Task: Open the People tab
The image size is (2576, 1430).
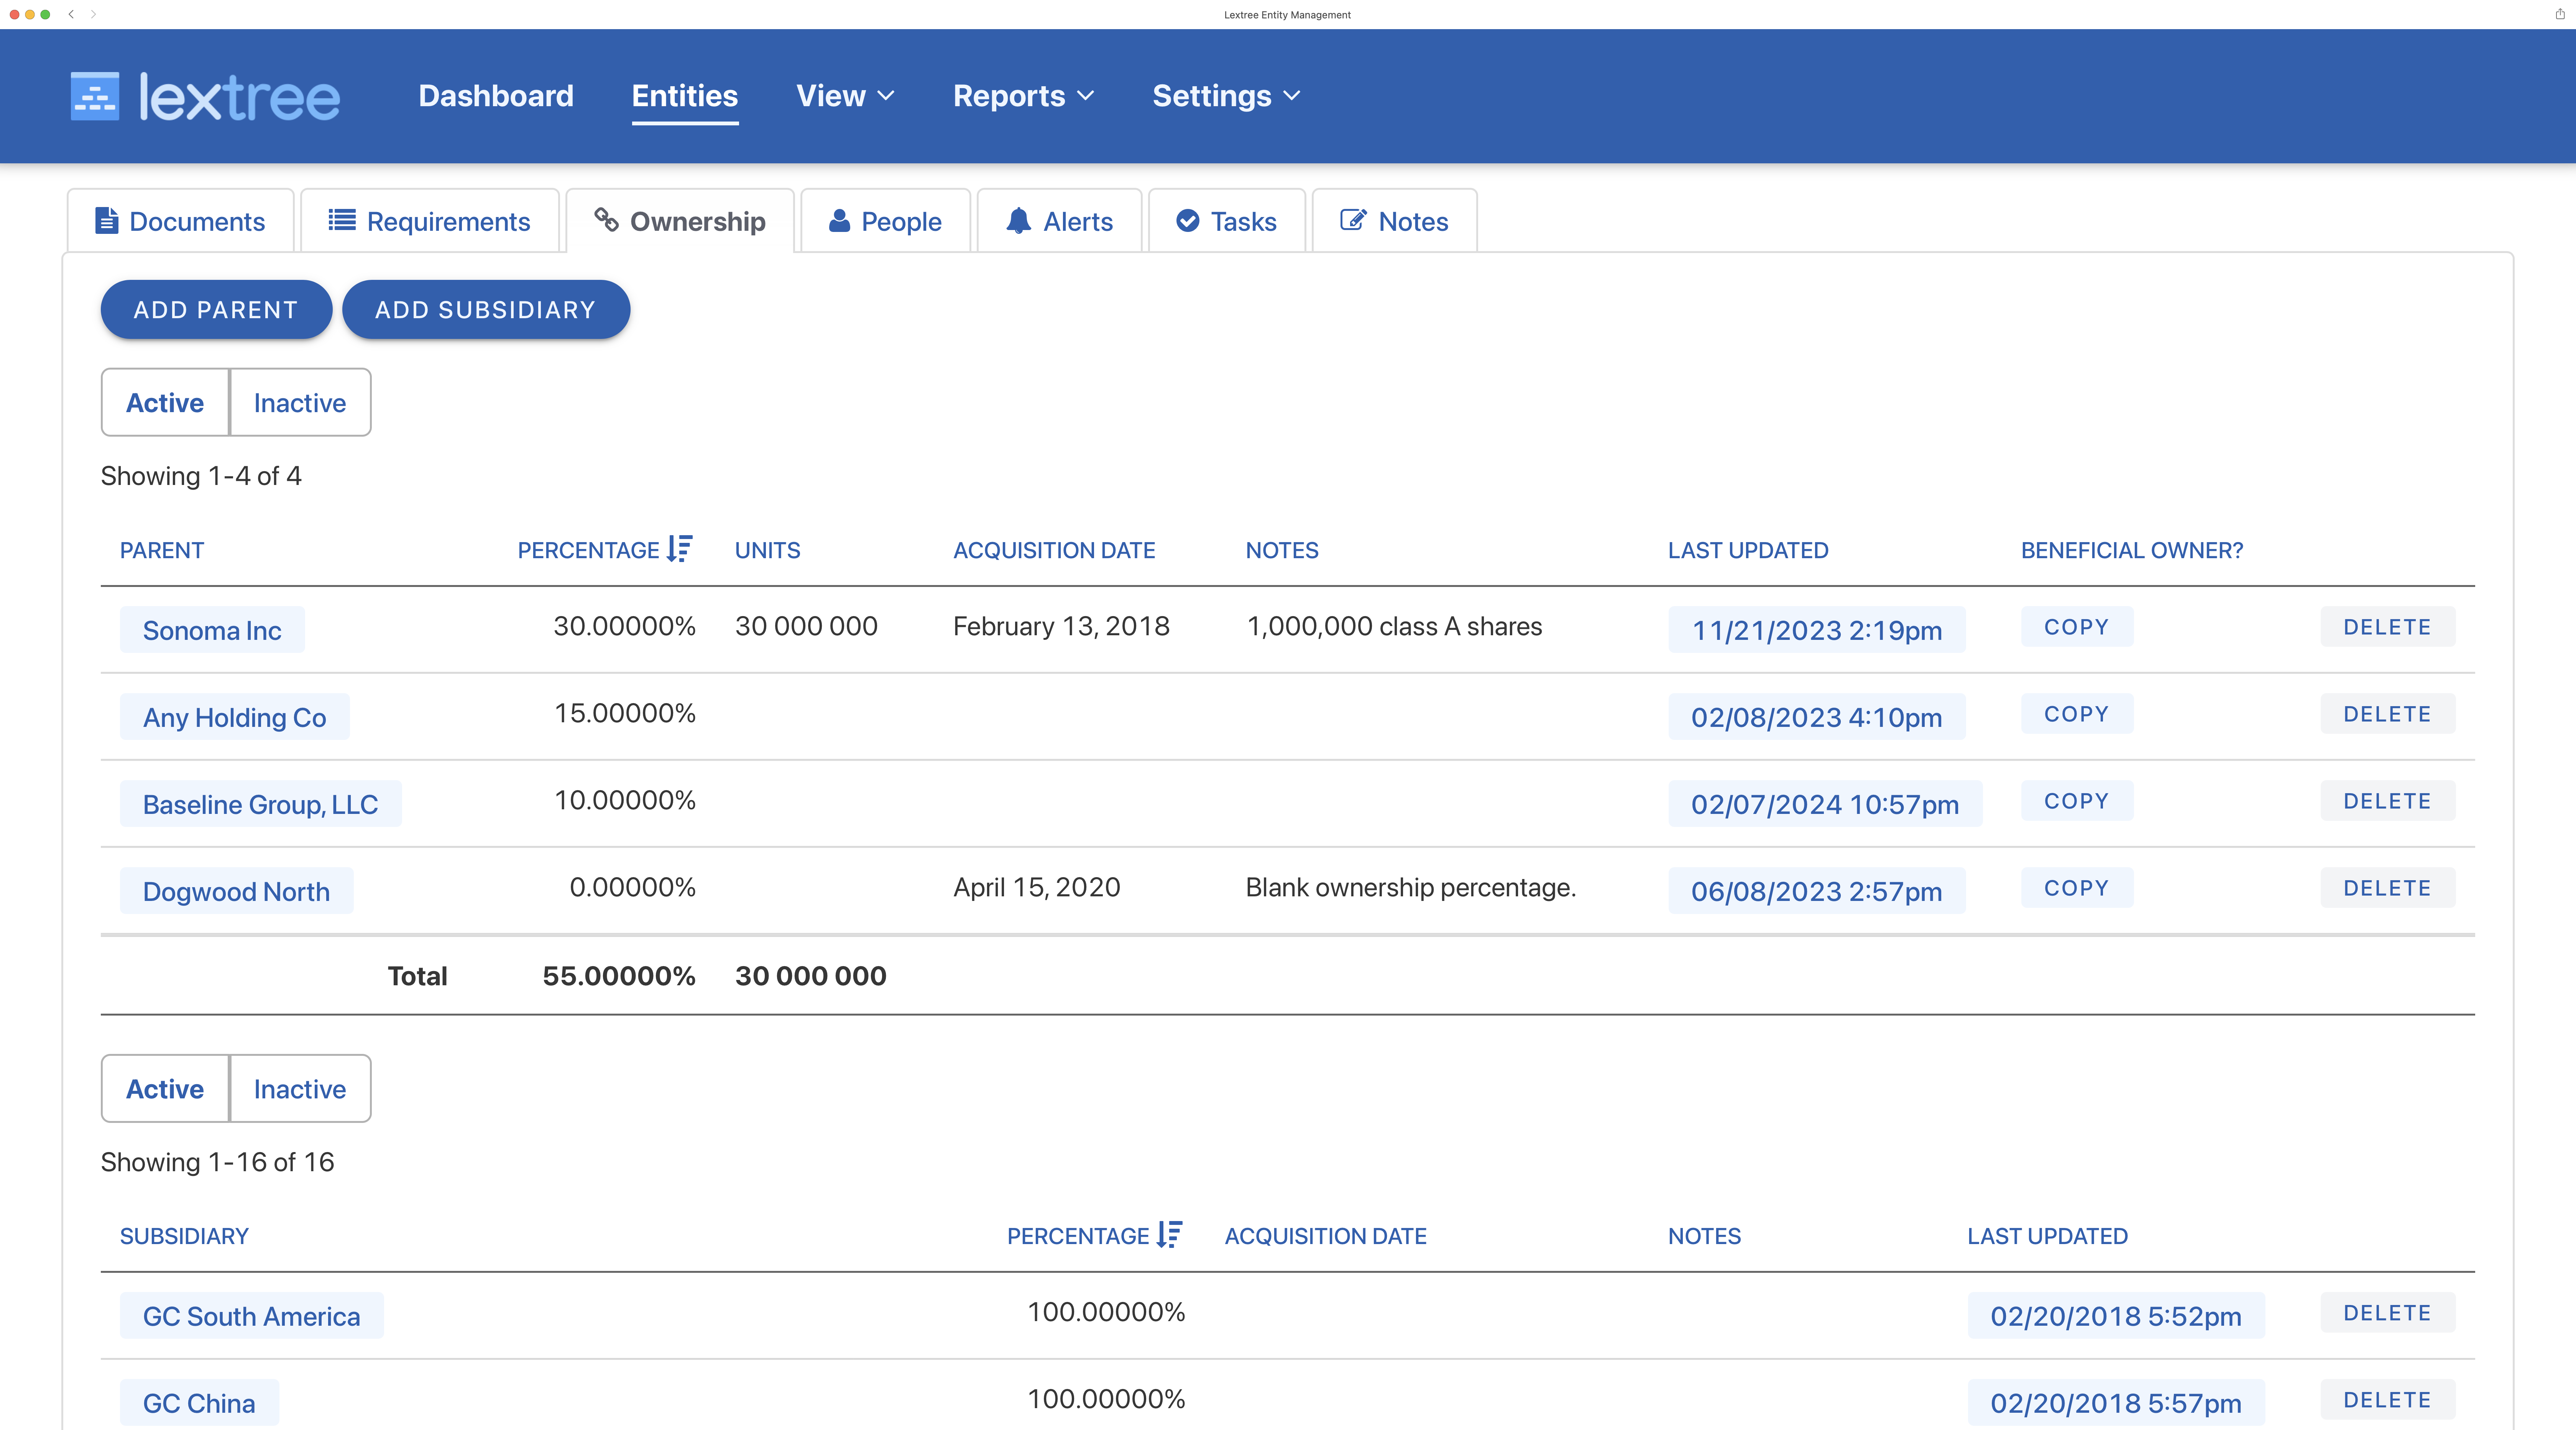Action: pos(886,221)
